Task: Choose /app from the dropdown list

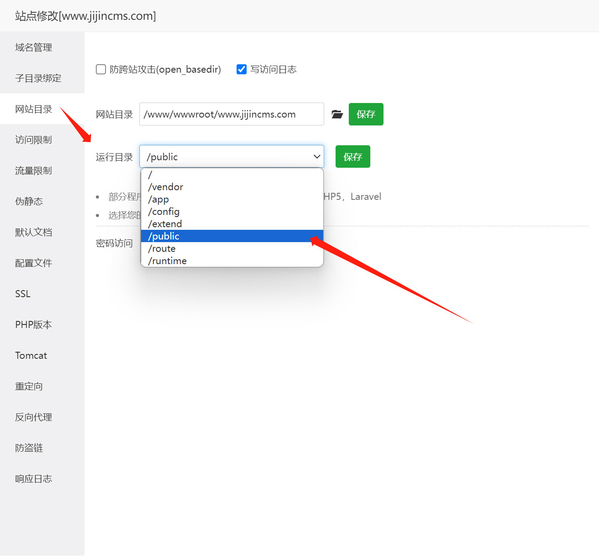Action: click(232, 199)
